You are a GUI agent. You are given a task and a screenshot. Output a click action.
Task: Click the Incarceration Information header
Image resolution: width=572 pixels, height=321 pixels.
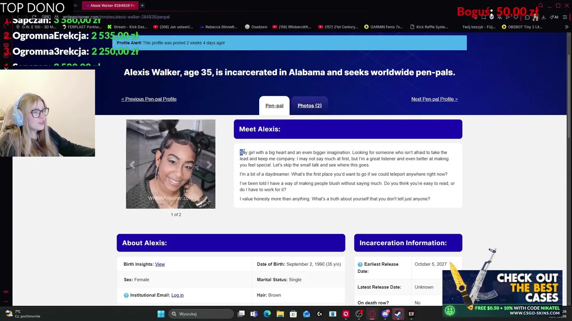click(408, 243)
